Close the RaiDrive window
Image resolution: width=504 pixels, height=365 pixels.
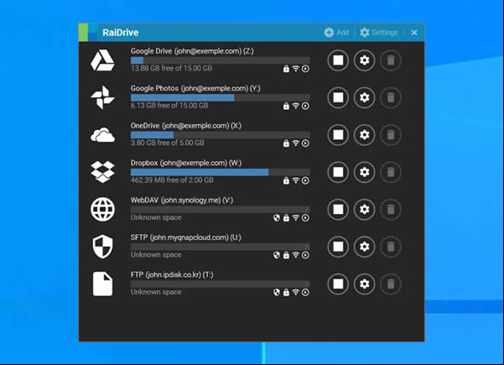(x=414, y=33)
